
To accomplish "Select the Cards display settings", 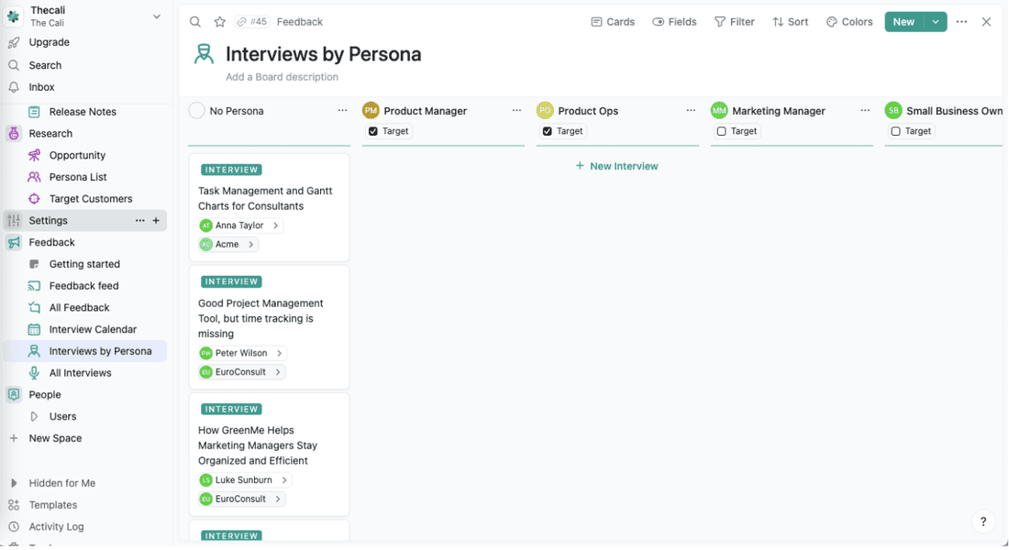I will coord(612,21).
